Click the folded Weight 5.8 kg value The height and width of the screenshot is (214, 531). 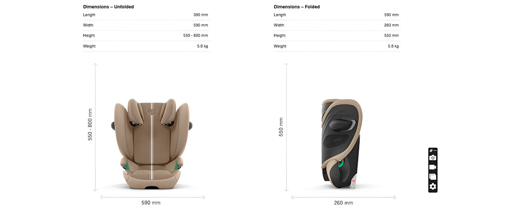tap(393, 46)
